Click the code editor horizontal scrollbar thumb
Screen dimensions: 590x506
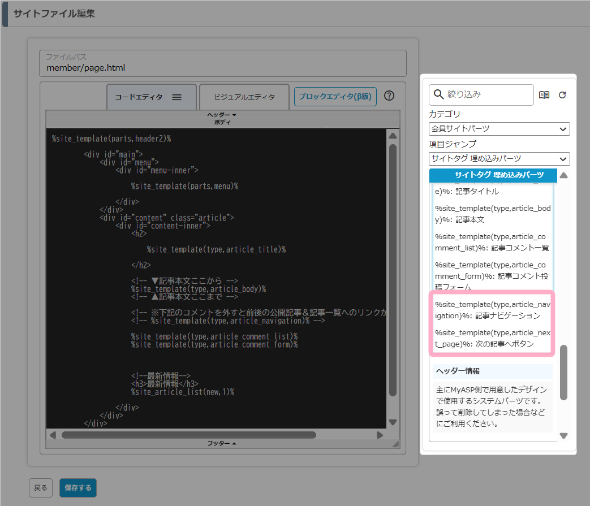188,435
